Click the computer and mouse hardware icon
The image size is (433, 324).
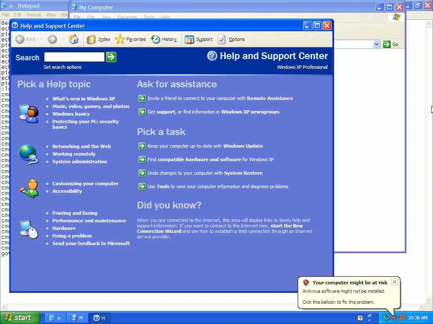[x=29, y=229]
